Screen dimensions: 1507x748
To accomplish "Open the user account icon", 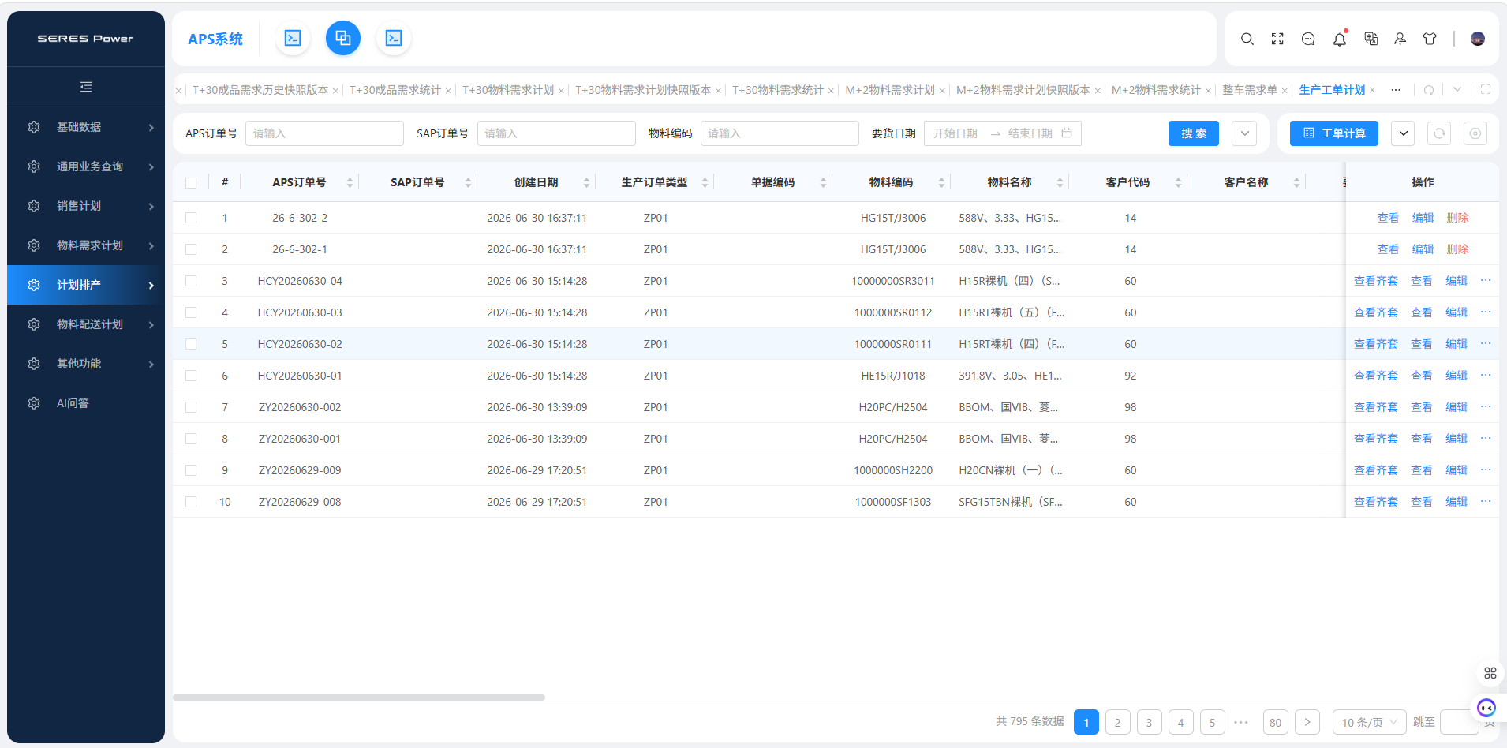I will pos(1400,39).
